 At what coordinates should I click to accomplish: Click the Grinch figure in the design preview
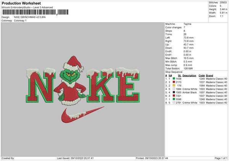tap(71, 80)
